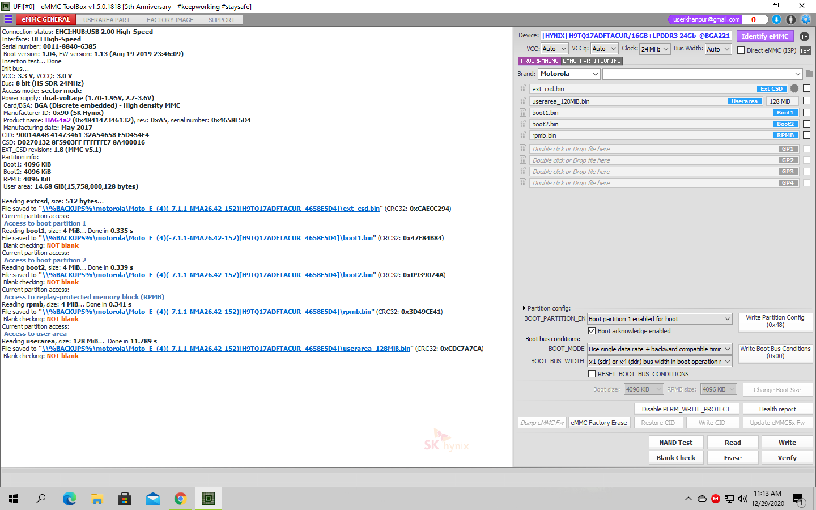Viewport: 816px width, 510px height.
Task: Switch to SUPPORT tab
Action: (x=222, y=20)
